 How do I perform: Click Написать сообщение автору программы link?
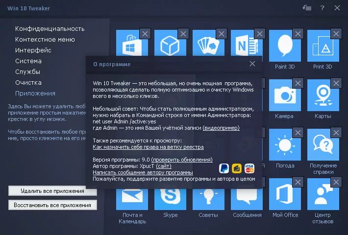[143, 172]
